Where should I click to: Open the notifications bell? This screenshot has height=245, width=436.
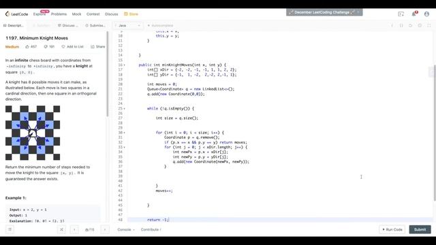[x=414, y=14]
